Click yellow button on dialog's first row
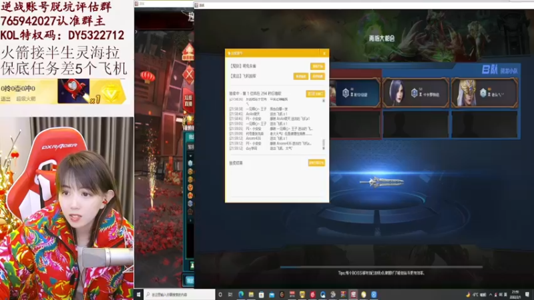The width and height of the screenshot is (534, 300). point(317,66)
